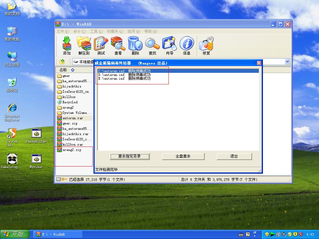Click the 查找 (Find) magnifier icon
Viewport: 319px width, 239px height.
pyautogui.click(x=152, y=45)
